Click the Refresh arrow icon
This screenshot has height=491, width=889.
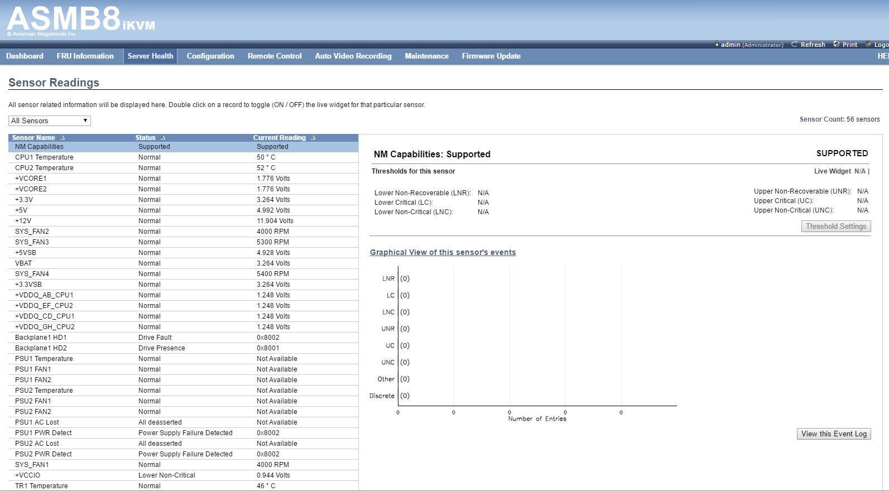click(x=794, y=45)
